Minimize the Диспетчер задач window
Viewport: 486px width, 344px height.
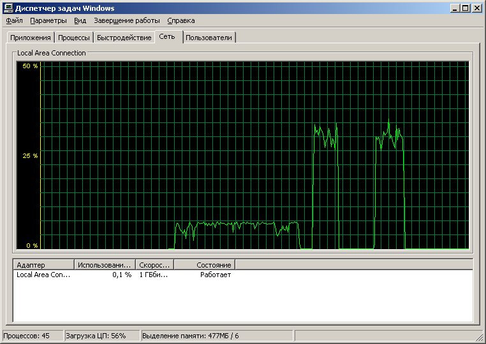click(455, 8)
